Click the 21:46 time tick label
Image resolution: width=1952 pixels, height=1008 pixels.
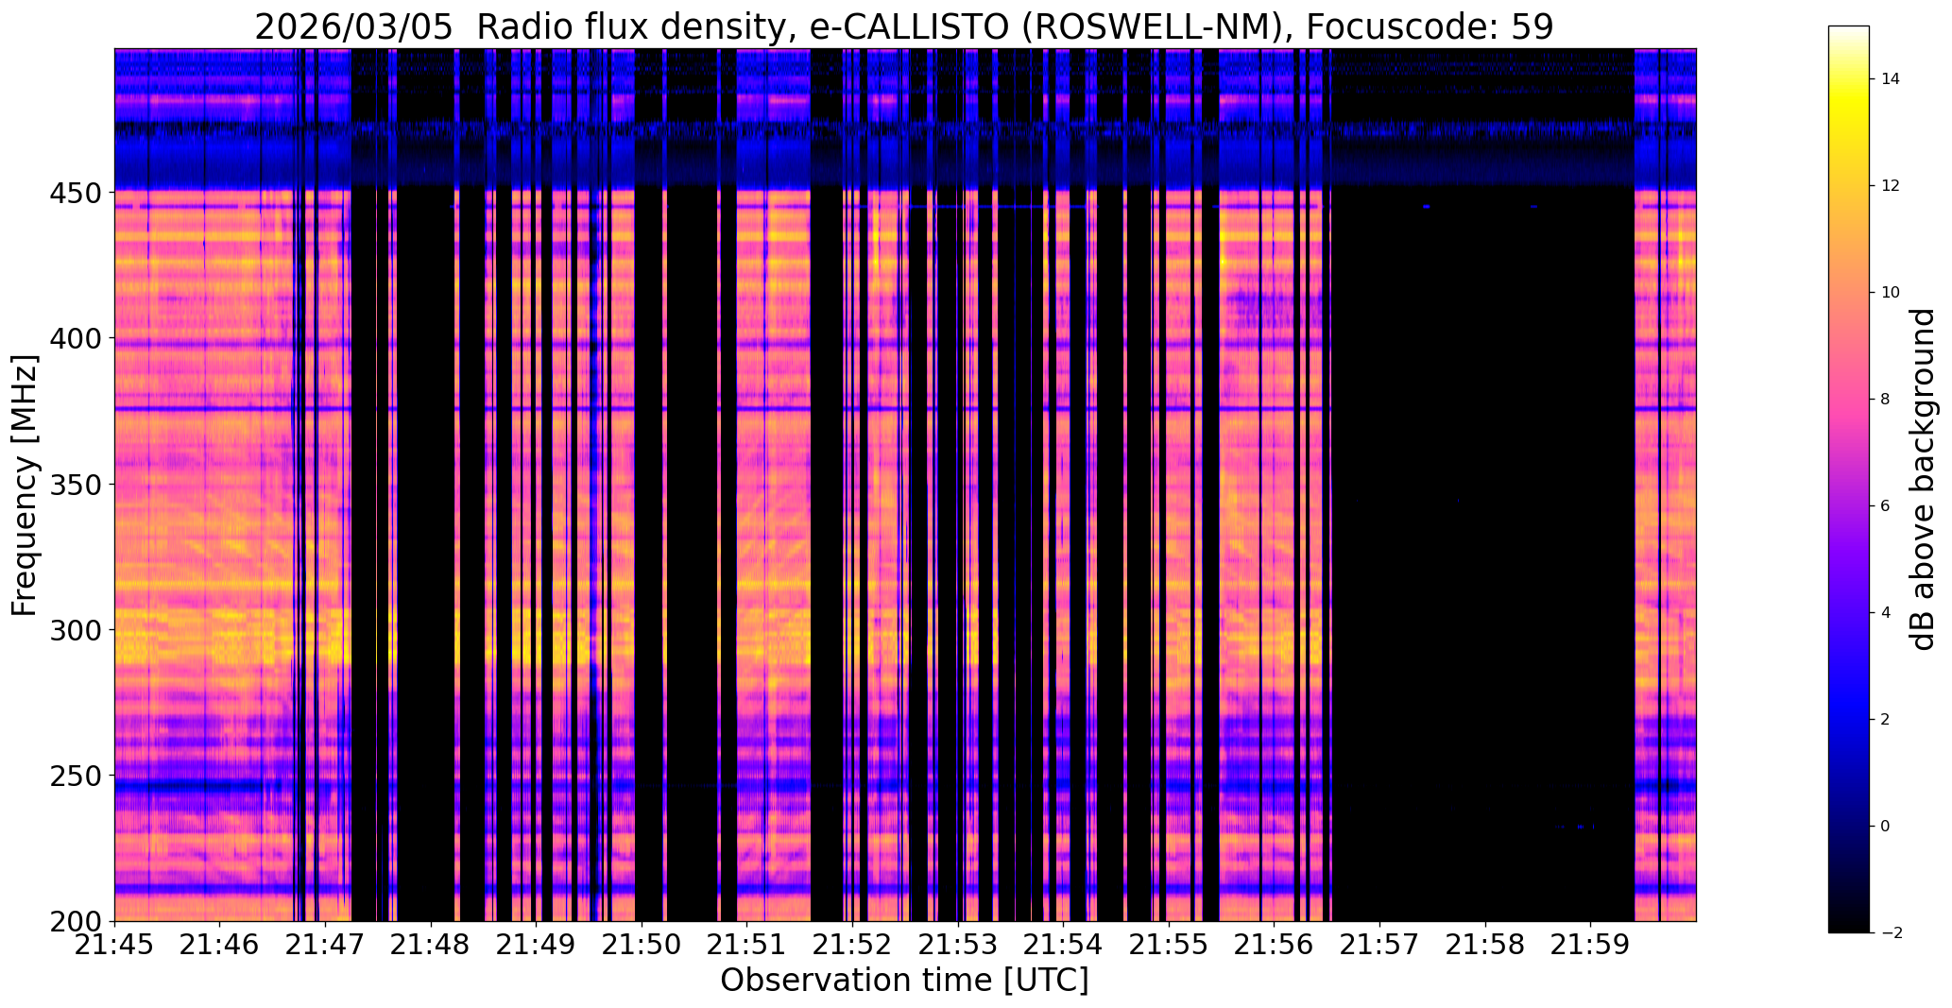coord(220,946)
